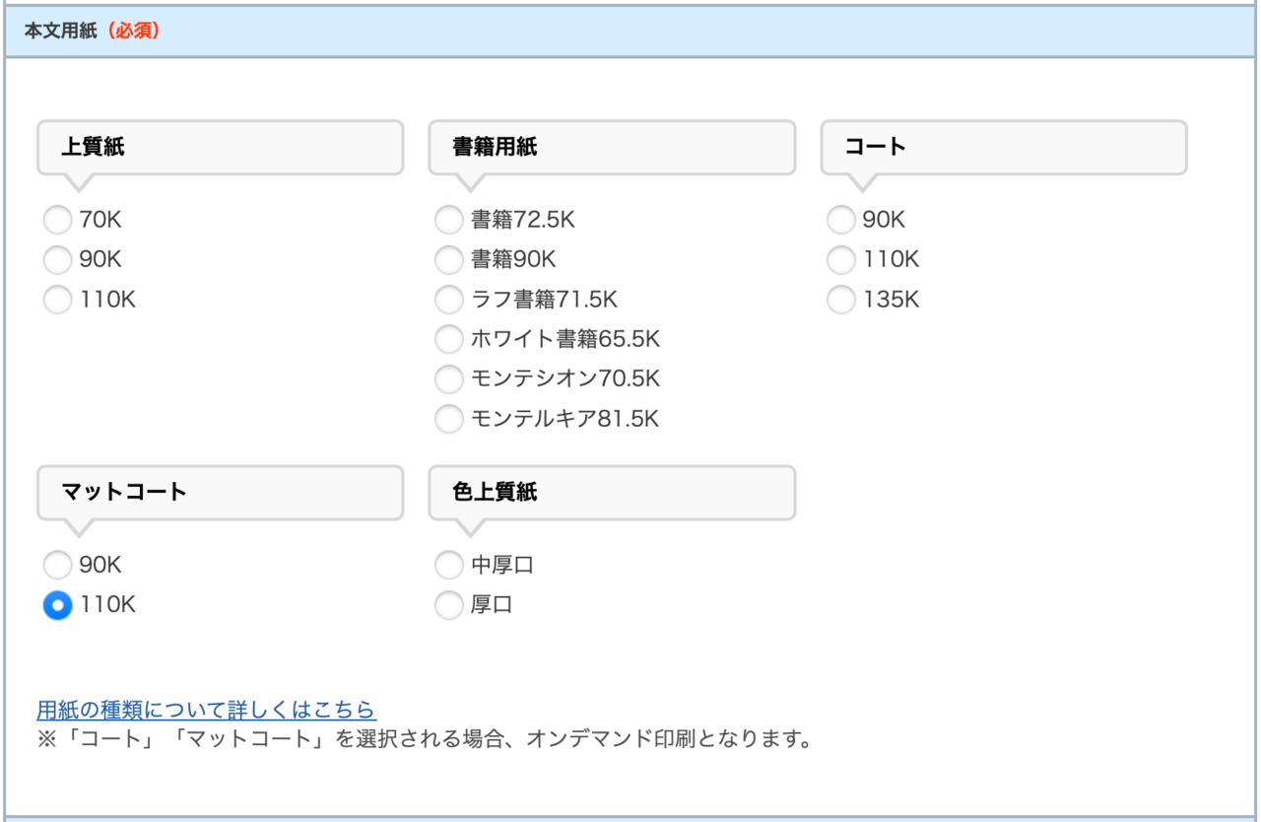Select 上質紙 110K paper option

click(x=58, y=300)
